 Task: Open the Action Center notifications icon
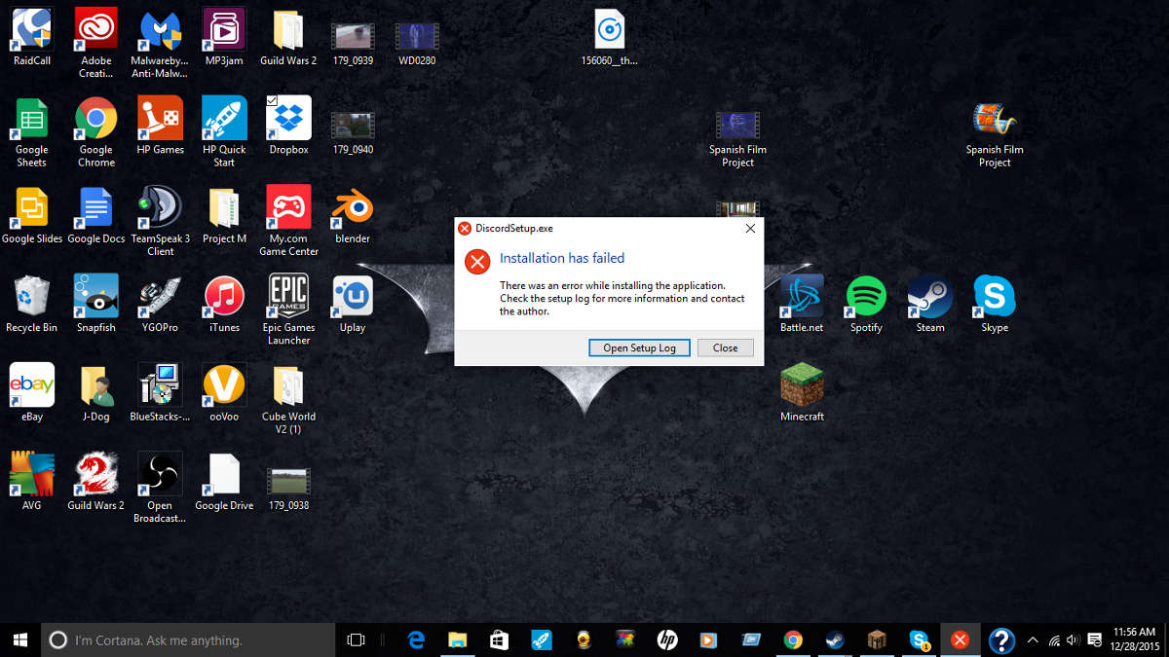pos(1093,639)
